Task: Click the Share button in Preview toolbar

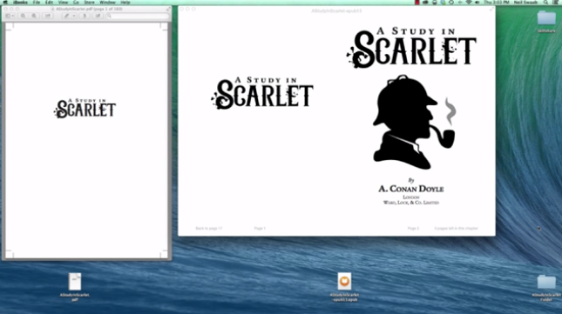Action: [48, 16]
